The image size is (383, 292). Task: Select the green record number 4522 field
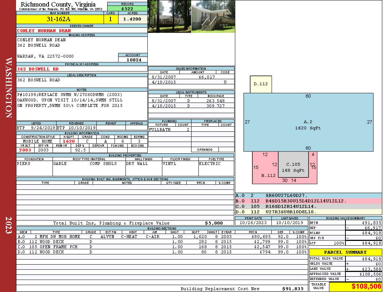coord(127,8)
